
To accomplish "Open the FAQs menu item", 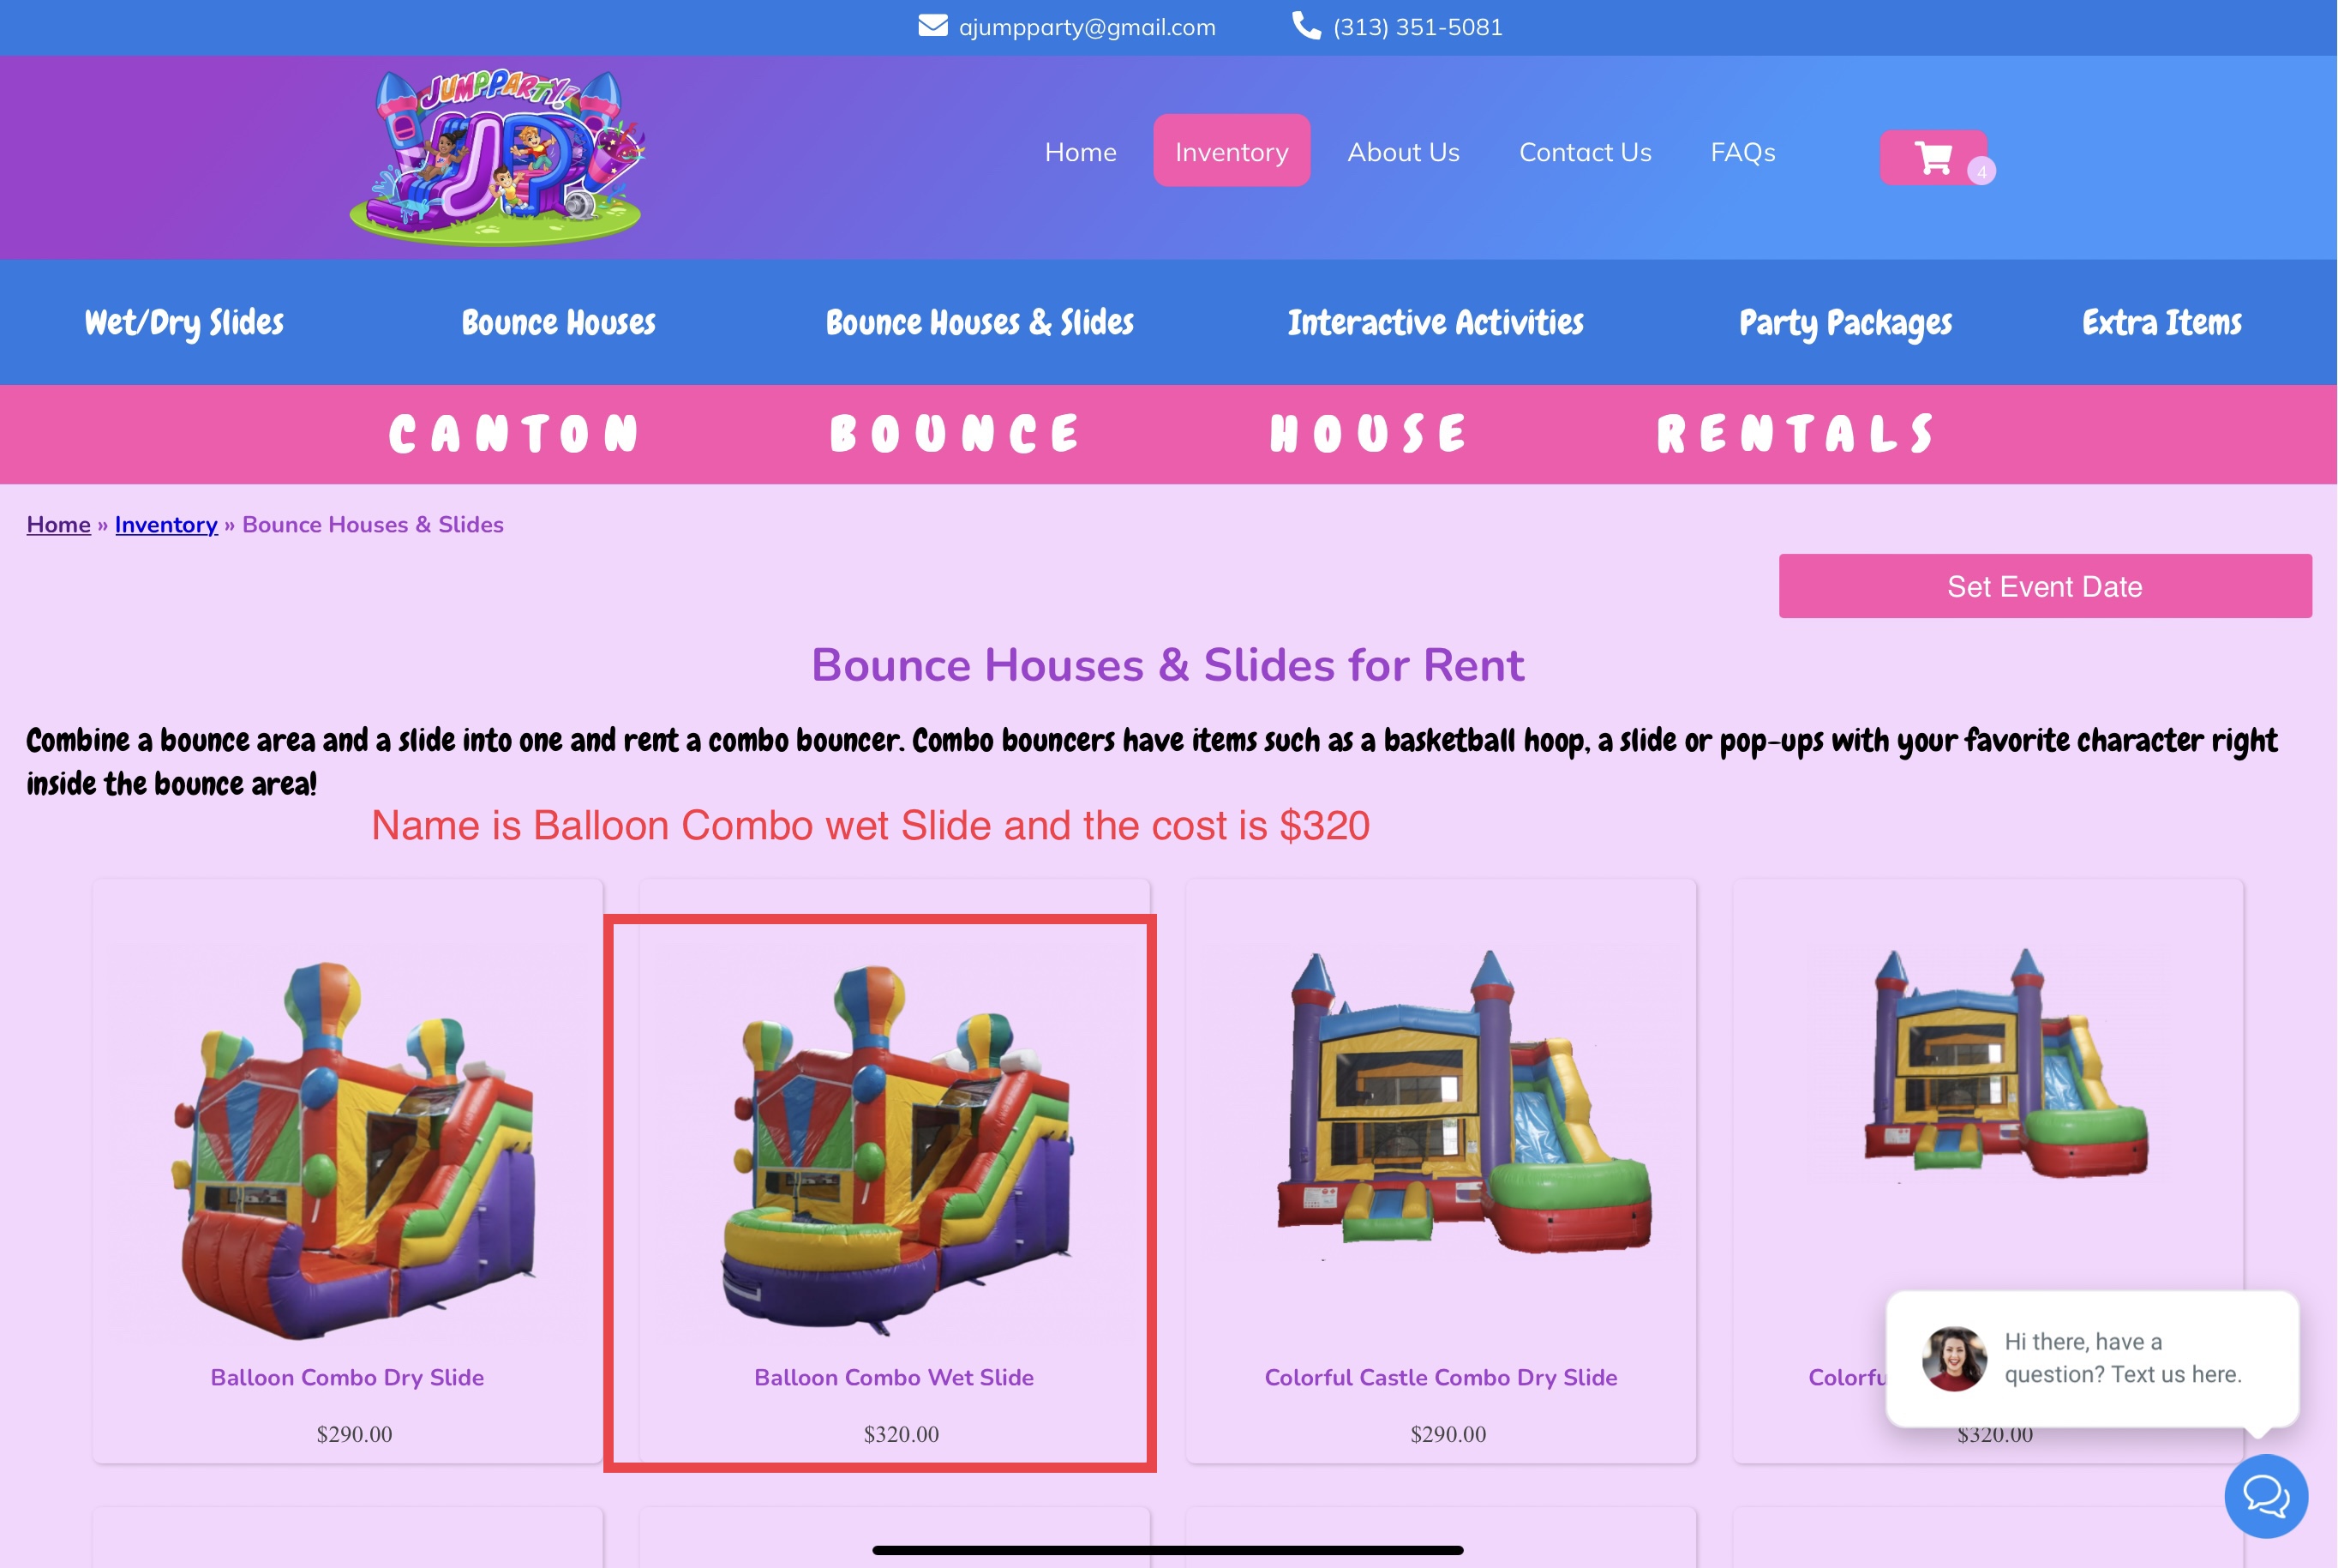I will (1742, 152).
